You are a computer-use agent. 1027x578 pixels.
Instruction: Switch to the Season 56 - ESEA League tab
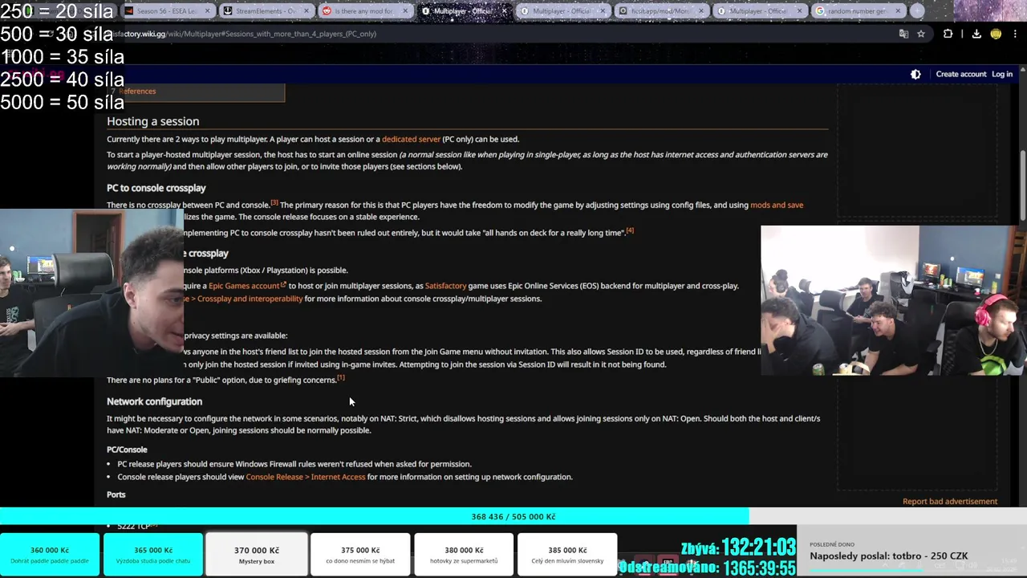tap(167, 11)
